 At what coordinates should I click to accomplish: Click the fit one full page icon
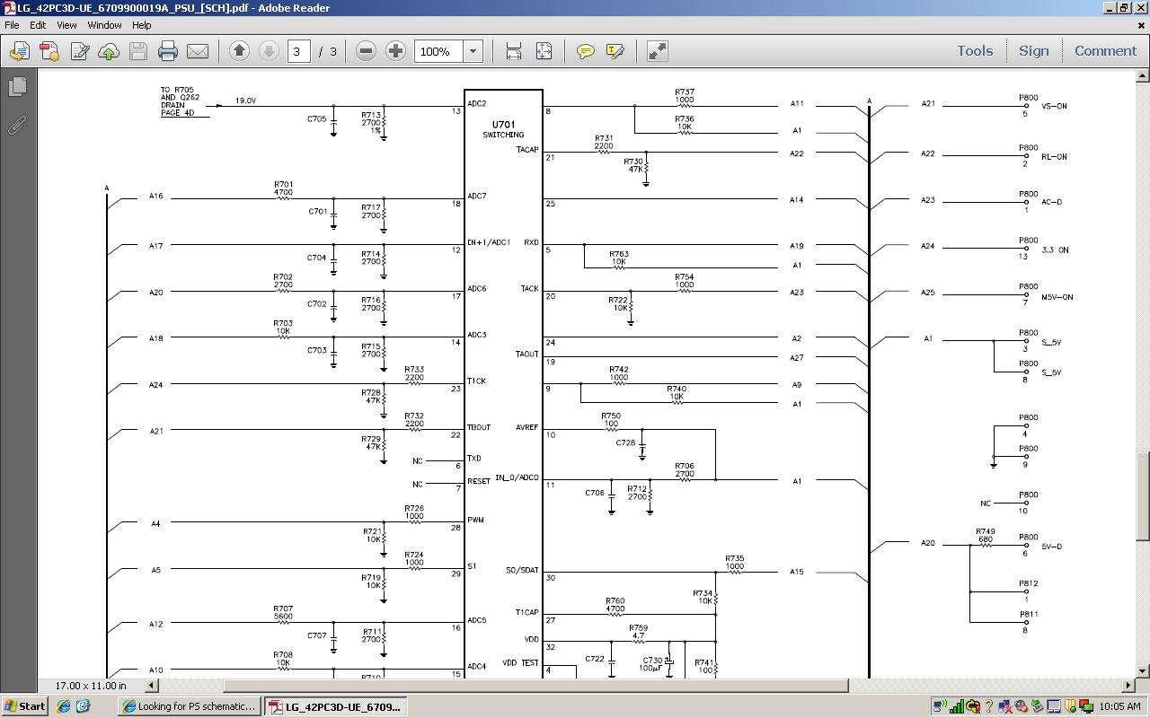coord(544,51)
